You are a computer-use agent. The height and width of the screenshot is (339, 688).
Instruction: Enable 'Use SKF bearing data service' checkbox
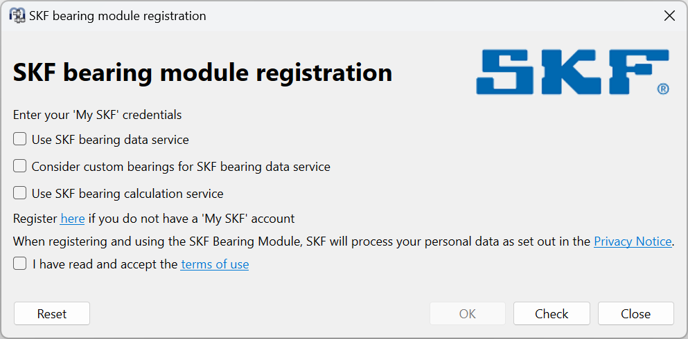pos(20,139)
